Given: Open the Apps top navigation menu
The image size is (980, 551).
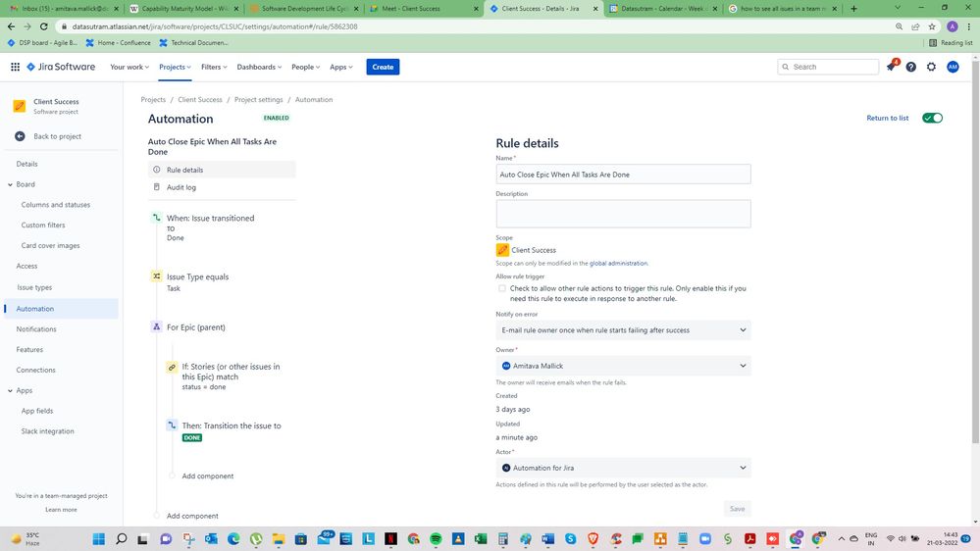Looking at the screenshot, I should [x=341, y=67].
